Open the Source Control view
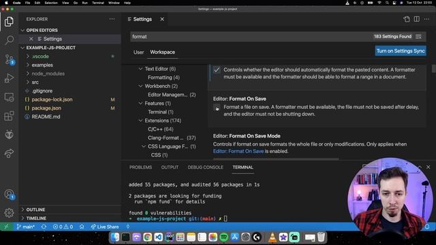This screenshot has width=436, height=245. [x=9, y=59]
